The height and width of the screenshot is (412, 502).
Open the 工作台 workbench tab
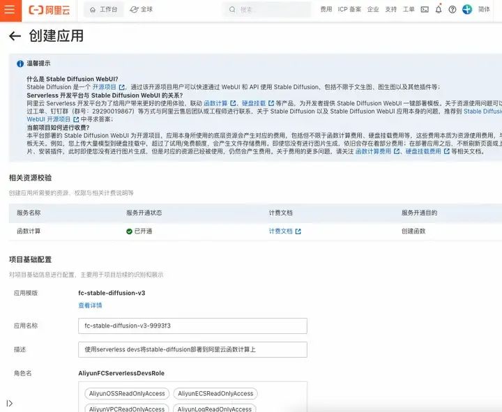tap(104, 10)
